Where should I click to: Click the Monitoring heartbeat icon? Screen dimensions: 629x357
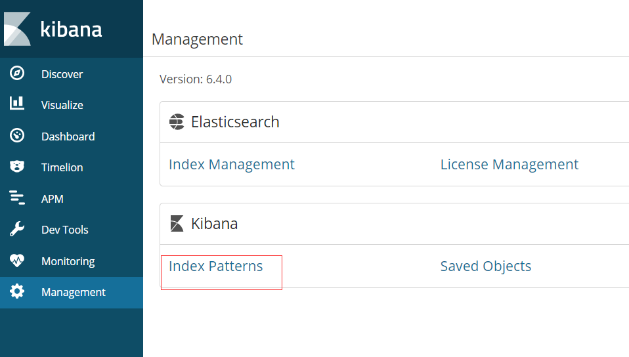17,261
